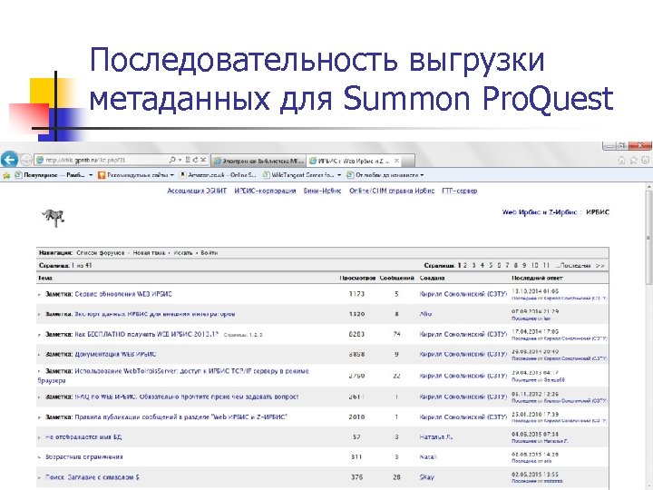The height and width of the screenshot is (490, 653).
Task: Open the FAQ по WEB ИРБИС topic
Action: 187,397
